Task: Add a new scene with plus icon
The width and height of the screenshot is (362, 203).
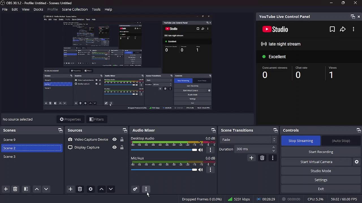Action: (6, 189)
